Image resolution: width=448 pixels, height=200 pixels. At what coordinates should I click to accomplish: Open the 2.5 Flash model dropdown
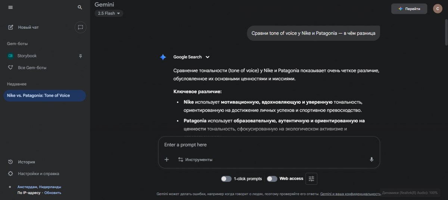tap(109, 13)
